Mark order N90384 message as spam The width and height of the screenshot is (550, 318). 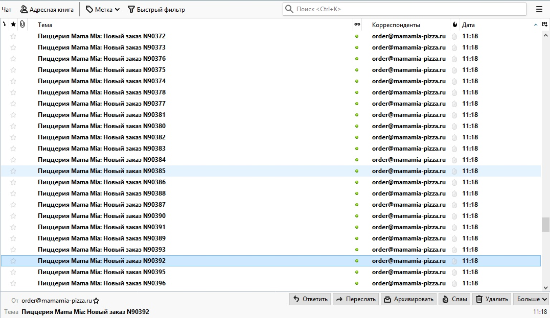click(x=454, y=160)
